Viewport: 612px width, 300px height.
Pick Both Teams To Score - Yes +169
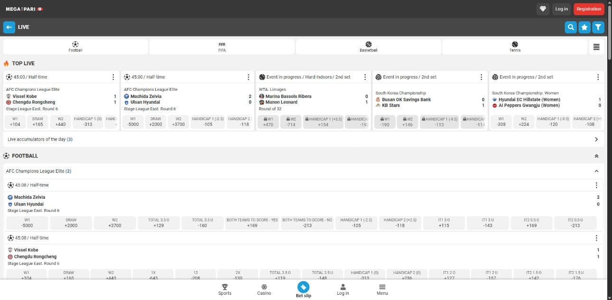click(252, 223)
